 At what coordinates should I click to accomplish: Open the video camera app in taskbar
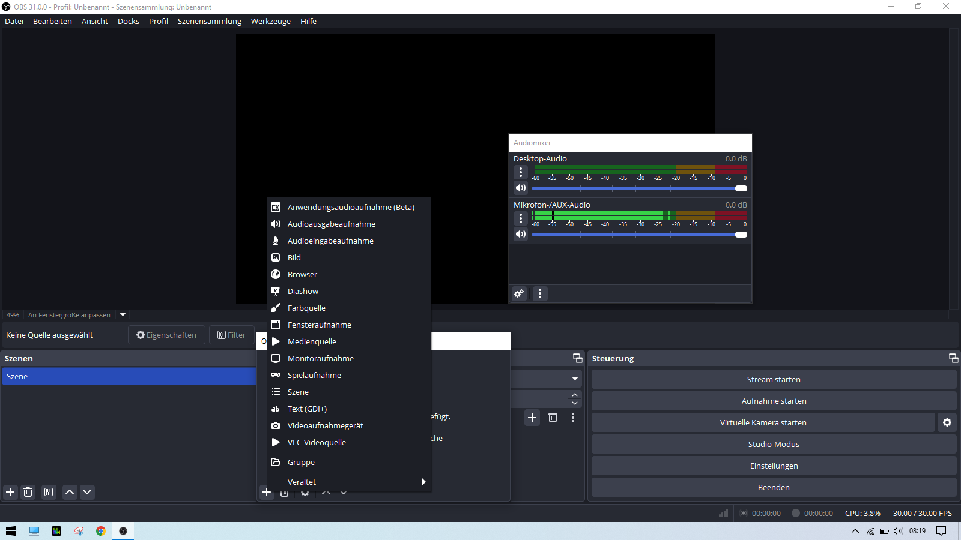point(56,531)
